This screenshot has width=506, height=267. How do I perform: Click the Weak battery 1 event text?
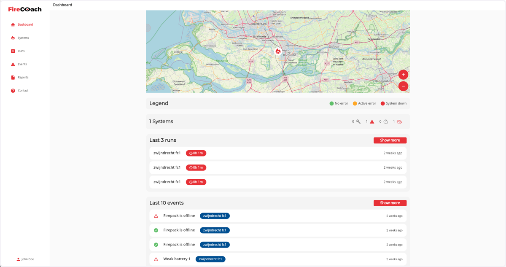(x=177, y=259)
